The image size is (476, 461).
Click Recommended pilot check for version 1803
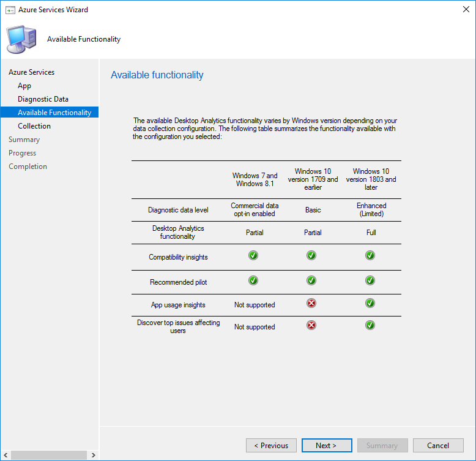pyautogui.click(x=370, y=280)
